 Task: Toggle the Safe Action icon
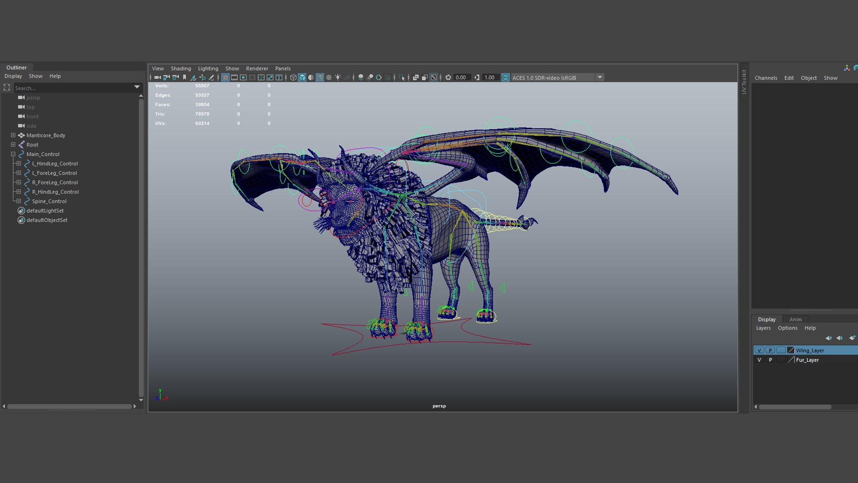pyautogui.click(x=270, y=77)
